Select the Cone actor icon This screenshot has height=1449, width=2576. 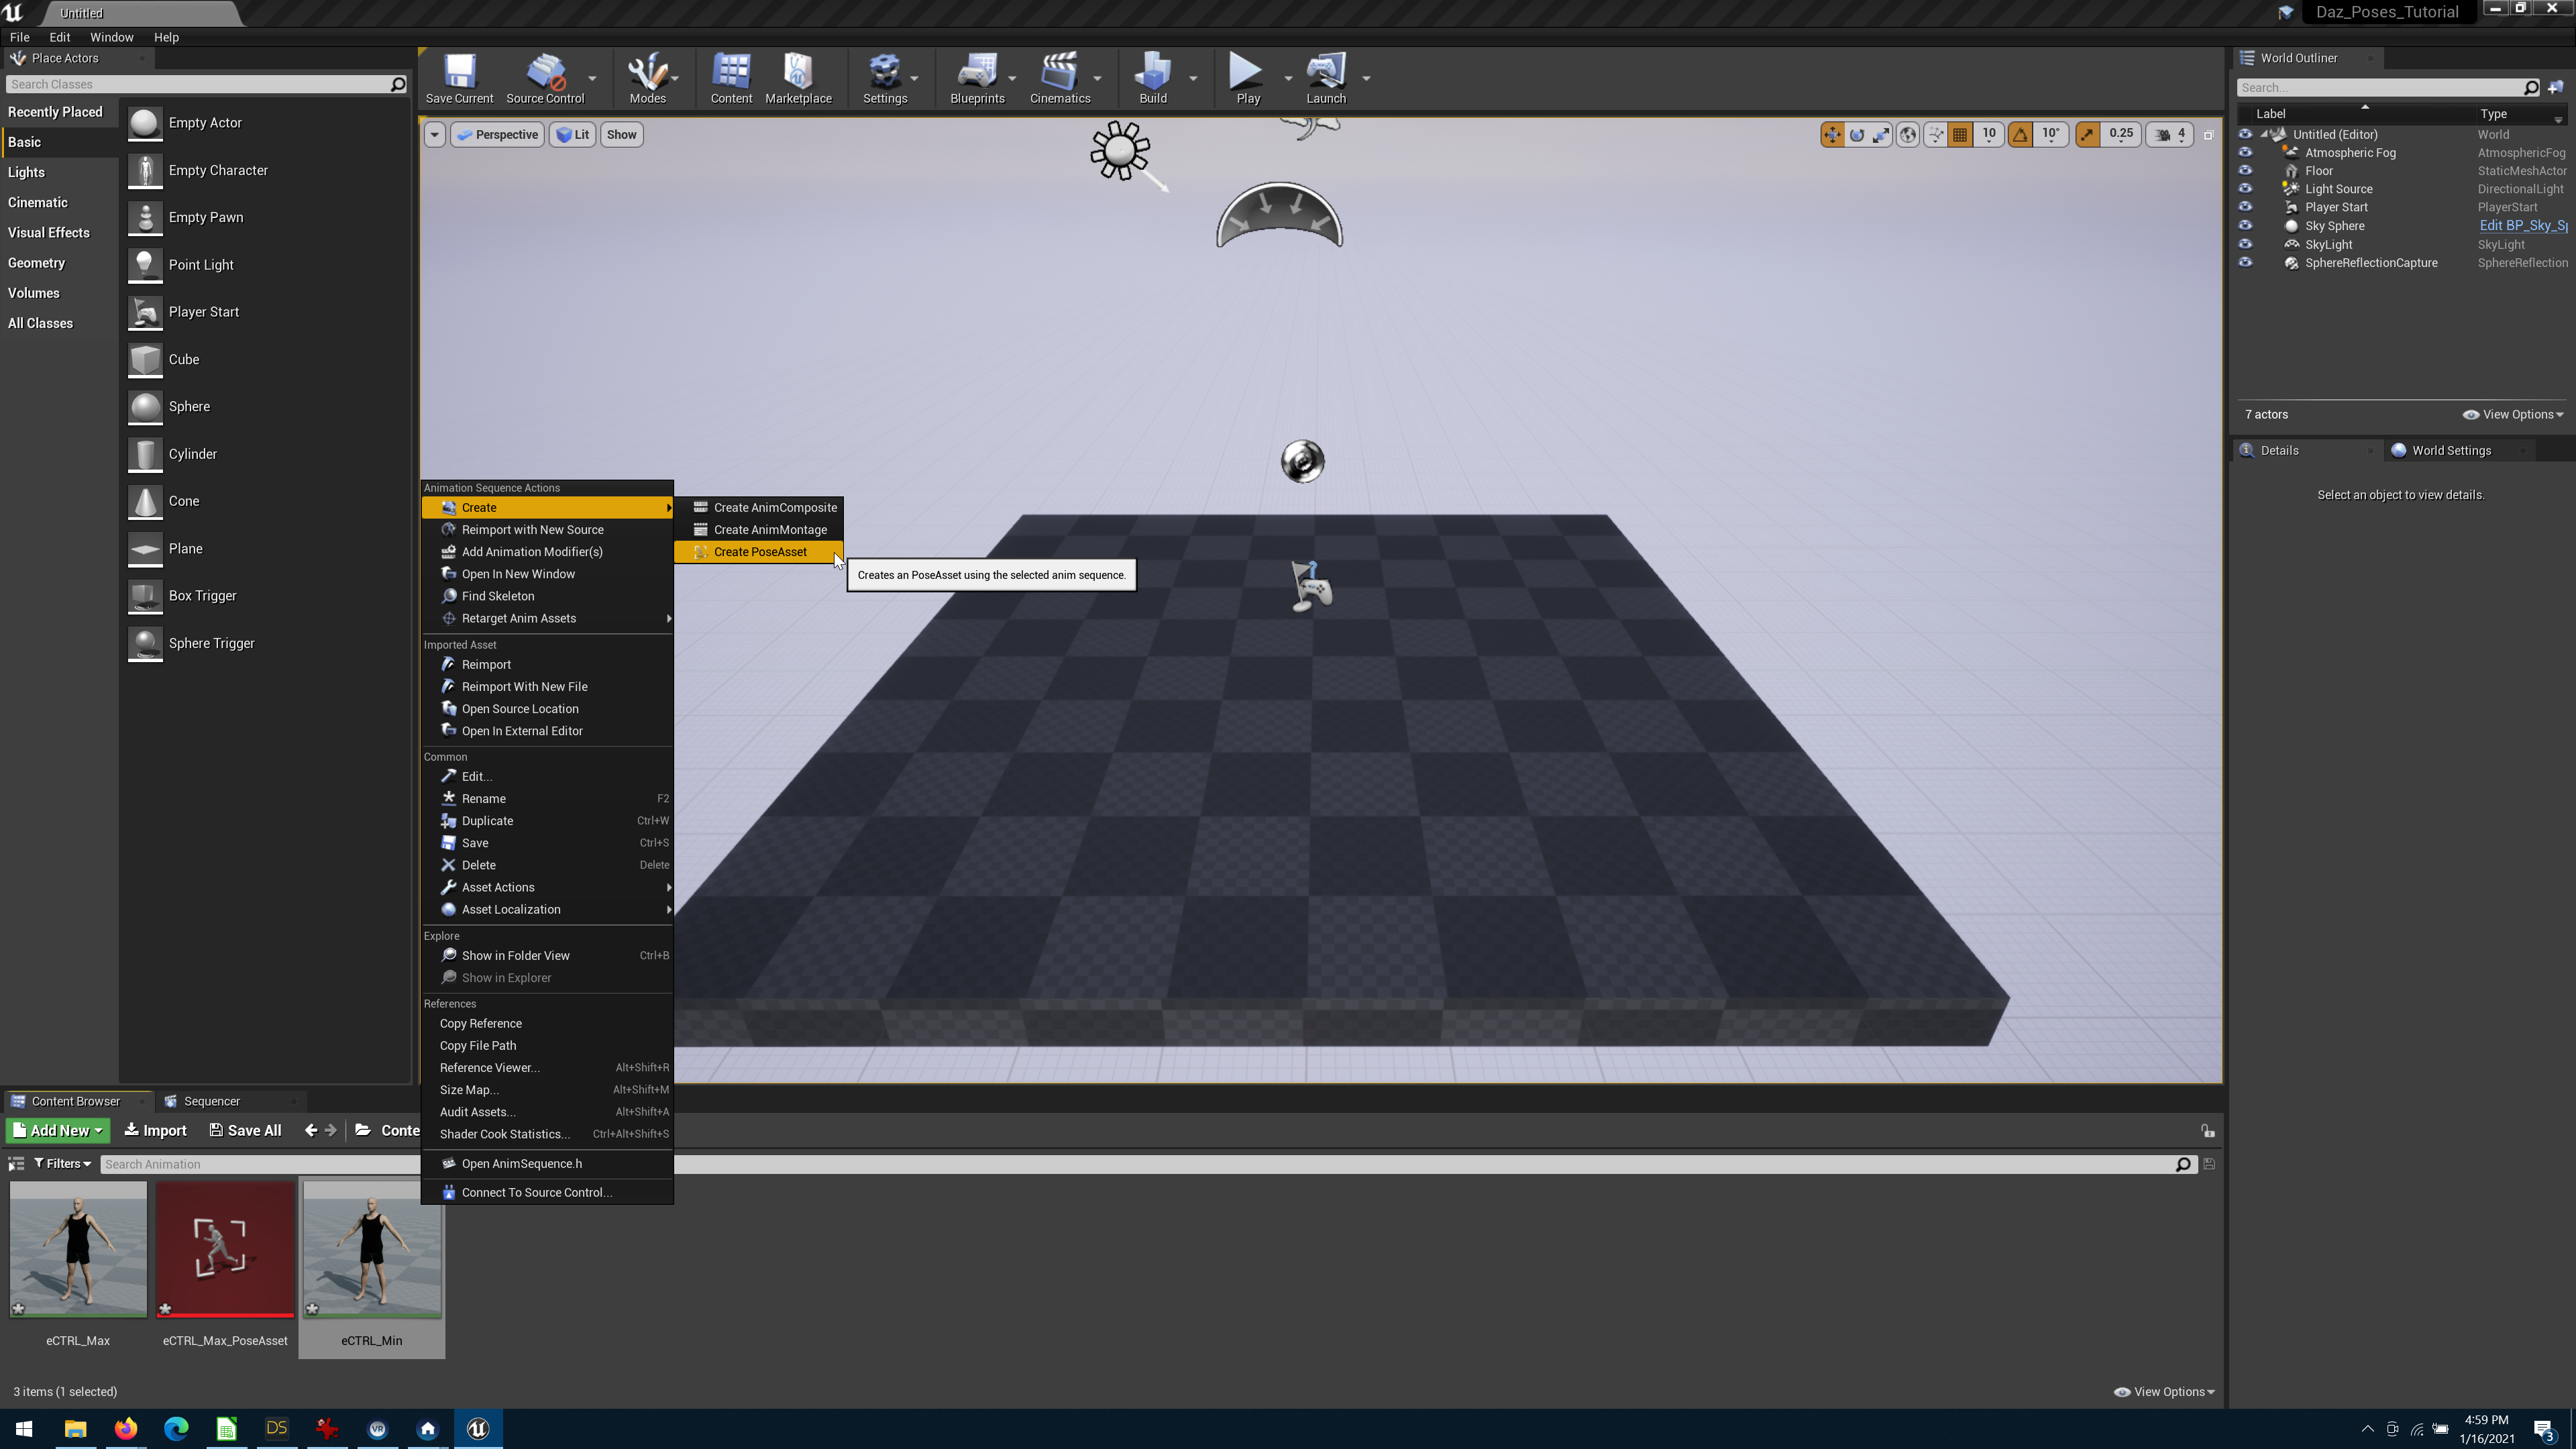click(x=145, y=502)
